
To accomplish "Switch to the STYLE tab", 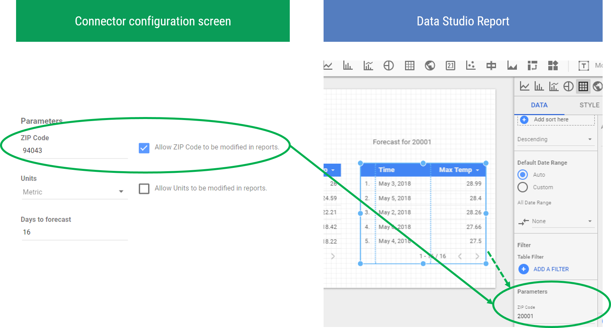I will click(589, 105).
